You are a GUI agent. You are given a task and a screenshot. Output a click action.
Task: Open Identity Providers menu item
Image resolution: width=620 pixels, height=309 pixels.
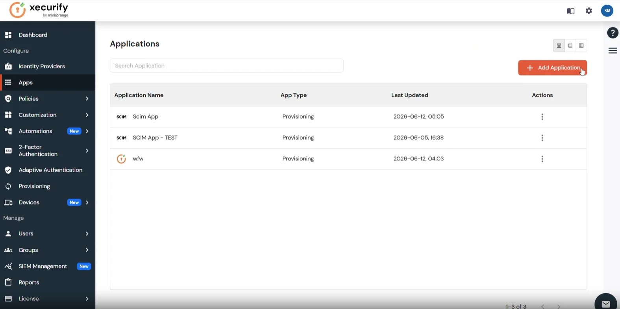(x=48, y=66)
